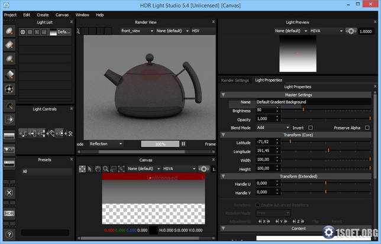381x244 pixels.
Task: Open the front_view camera dropdown
Action: tap(137, 31)
